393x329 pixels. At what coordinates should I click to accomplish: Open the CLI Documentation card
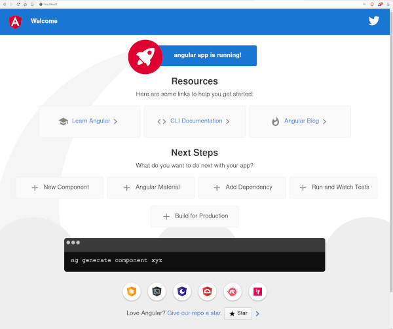pos(195,121)
